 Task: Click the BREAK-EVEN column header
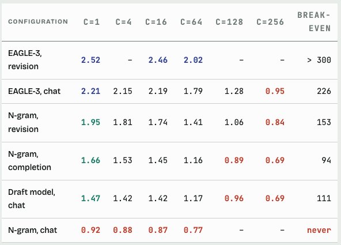point(314,21)
